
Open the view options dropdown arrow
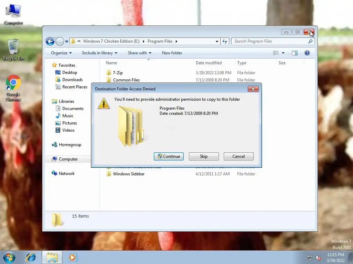(x=283, y=53)
